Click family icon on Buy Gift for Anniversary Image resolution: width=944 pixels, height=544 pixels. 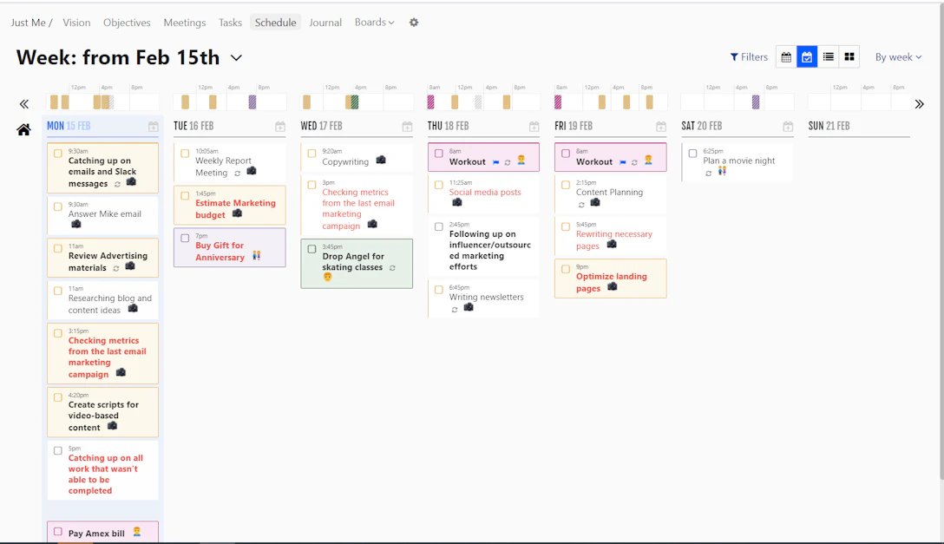coord(257,256)
